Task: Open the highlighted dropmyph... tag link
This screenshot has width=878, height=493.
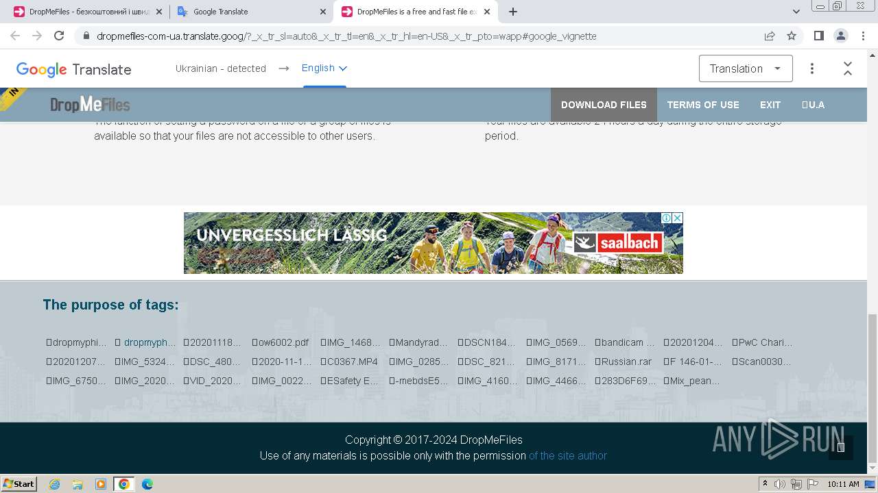Action: (145, 342)
